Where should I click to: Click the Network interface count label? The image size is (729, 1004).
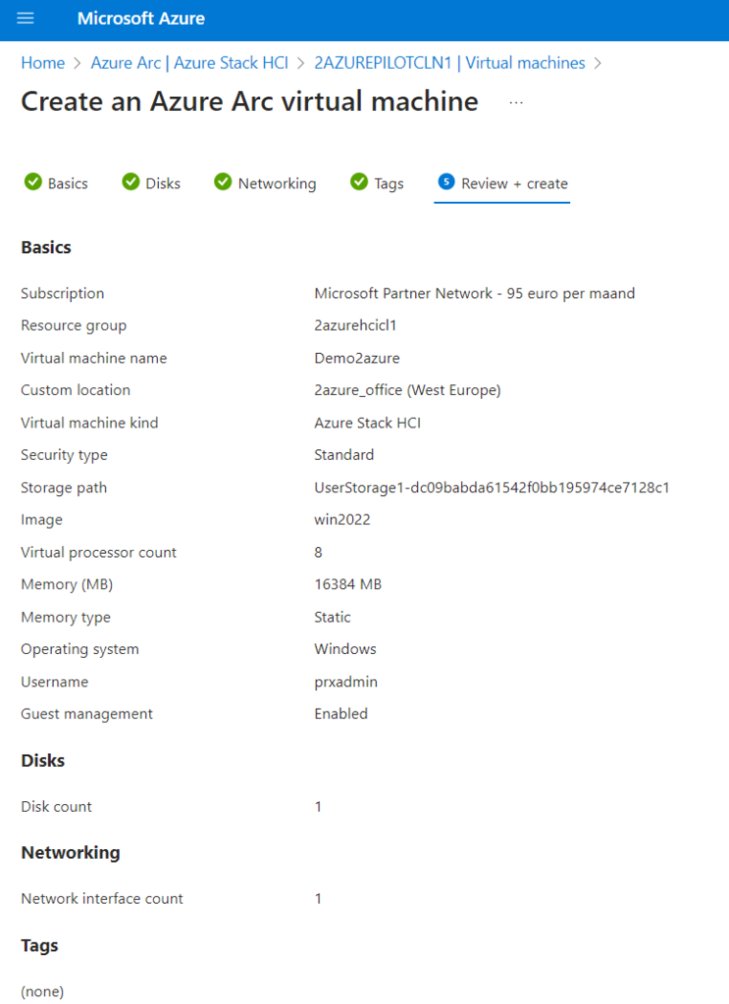(x=102, y=899)
